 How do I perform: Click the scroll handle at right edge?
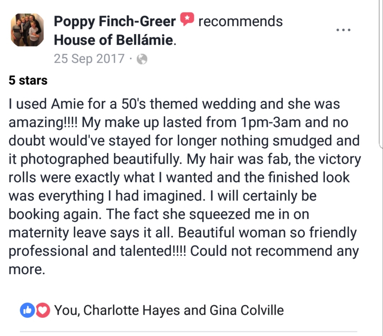[381, 74]
